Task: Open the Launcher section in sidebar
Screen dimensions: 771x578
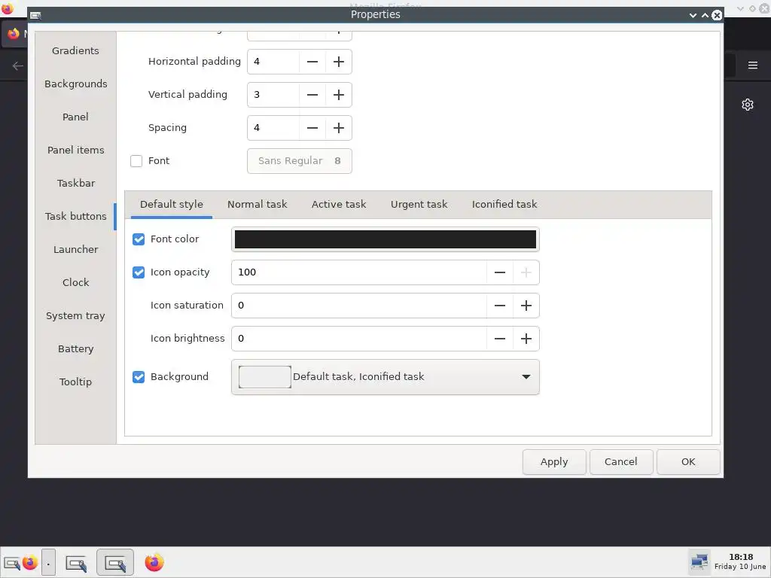Action: click(x=76, y=250)
